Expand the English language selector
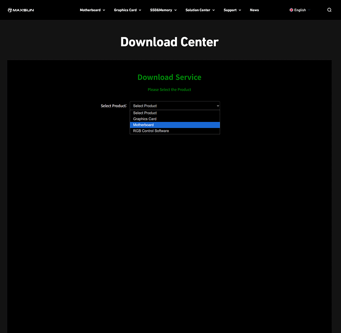Viewport: 341px width, 333px height. click(300, 10)
